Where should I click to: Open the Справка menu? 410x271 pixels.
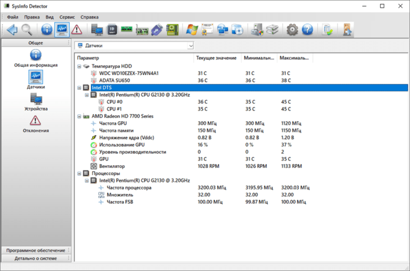coord(89,17)
